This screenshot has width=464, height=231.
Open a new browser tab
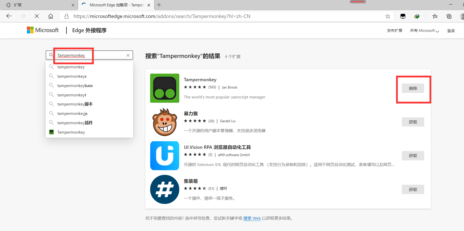click(x=159, y=5)
